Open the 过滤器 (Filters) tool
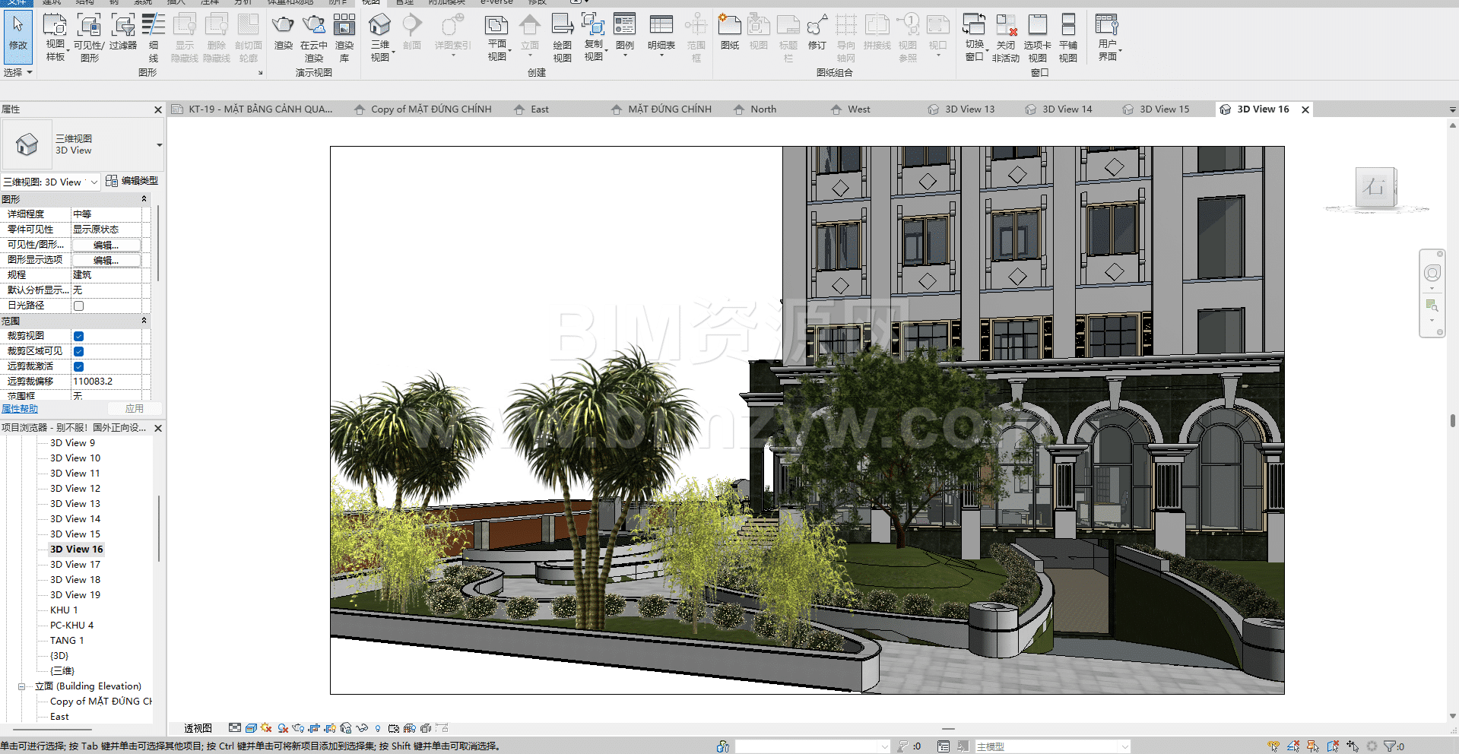The height and width of the screenshot is (754, 1459). point(122,32)
